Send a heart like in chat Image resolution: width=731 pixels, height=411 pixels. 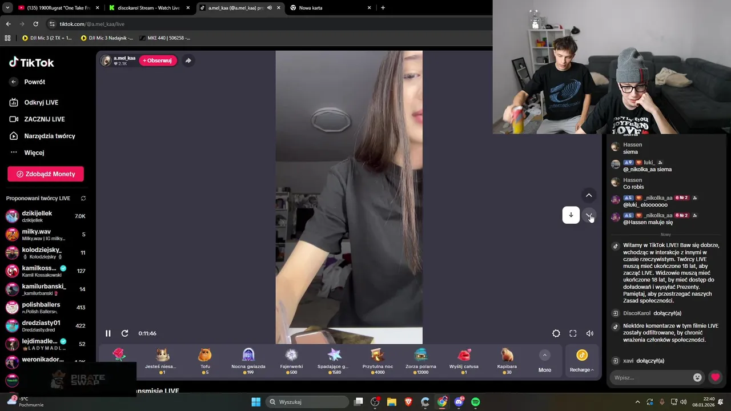pyautogui.click(x=715, y=377)
